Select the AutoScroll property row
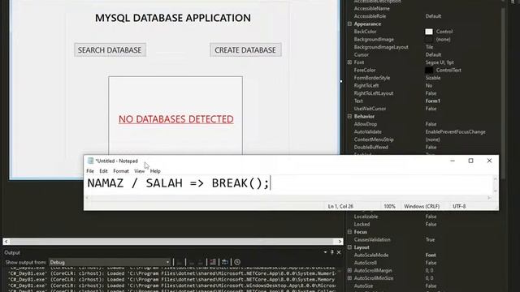 (424, 263)
